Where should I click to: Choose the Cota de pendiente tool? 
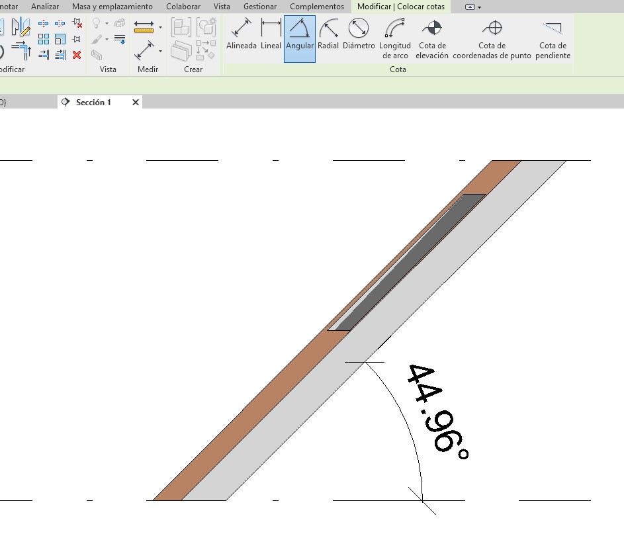(553, 38)
